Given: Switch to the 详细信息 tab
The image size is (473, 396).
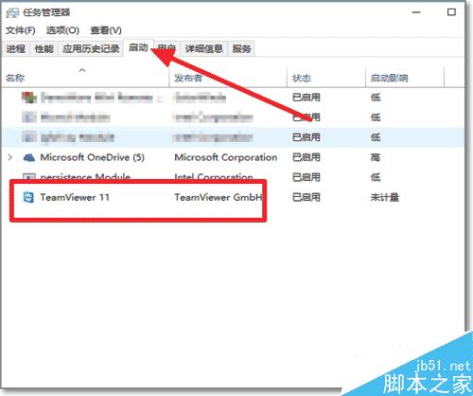Looking at the screenshot, I should (x=204, y=48).
